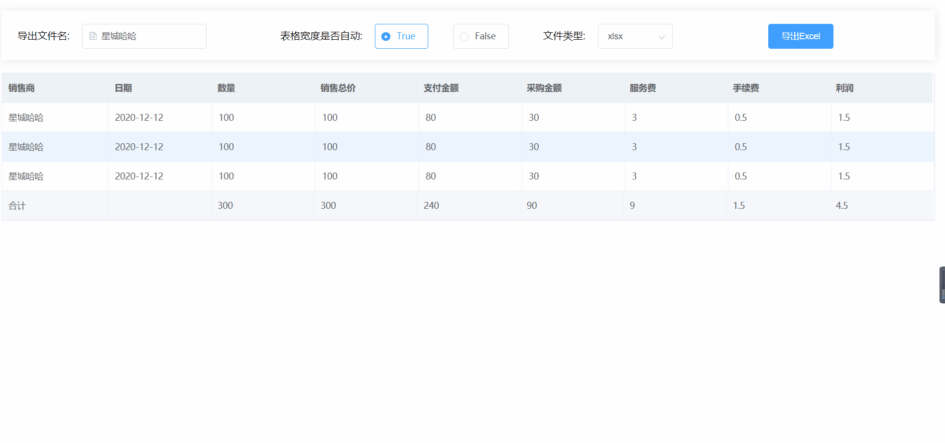Screen dimensions: 945x443
Task: Click the 数量 column header
Action: (x=226, y=88)
